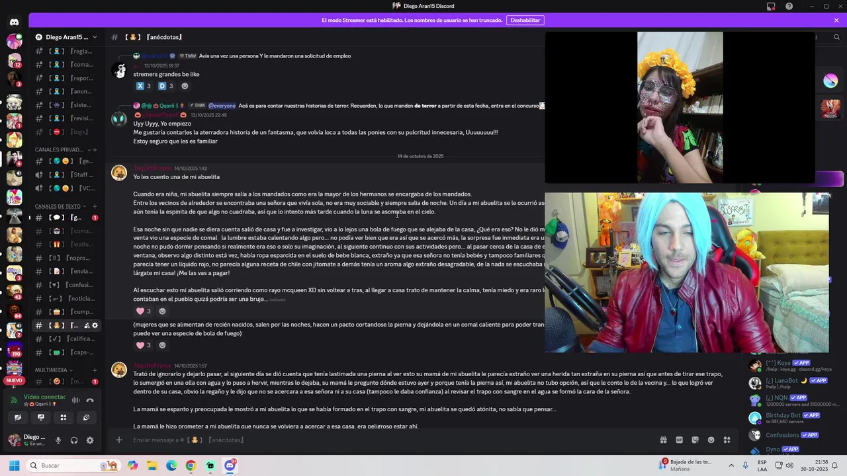Open Video conectado voice details
This screenshot has width=847, height=476.
click(x=44, y=397)
